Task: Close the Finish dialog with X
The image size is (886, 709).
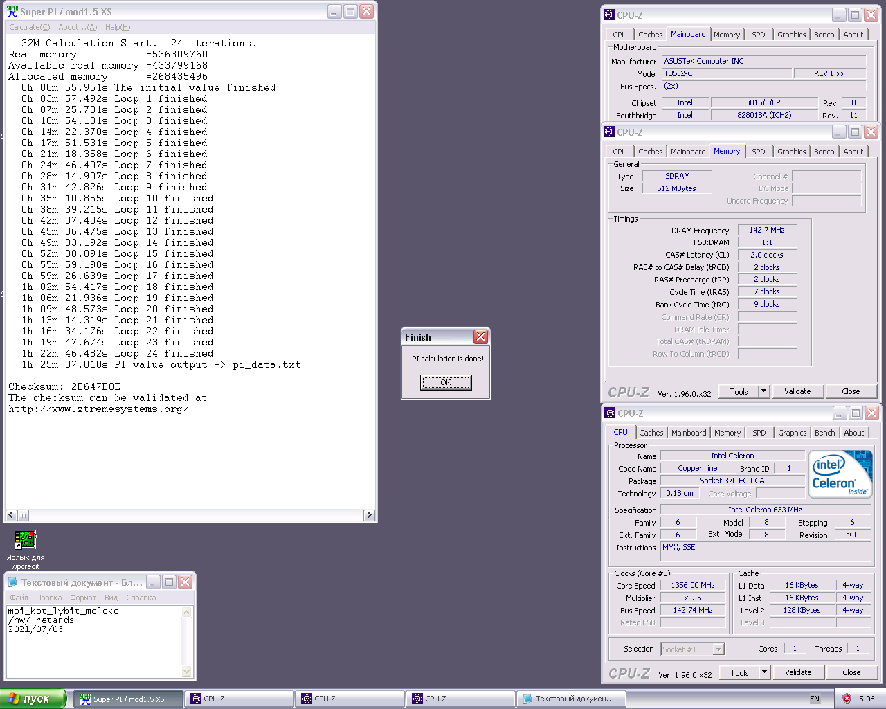Action: coord(480,337)
